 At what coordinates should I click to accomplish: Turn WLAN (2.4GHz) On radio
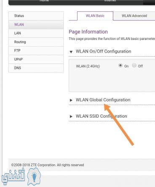tap(120, 65)
